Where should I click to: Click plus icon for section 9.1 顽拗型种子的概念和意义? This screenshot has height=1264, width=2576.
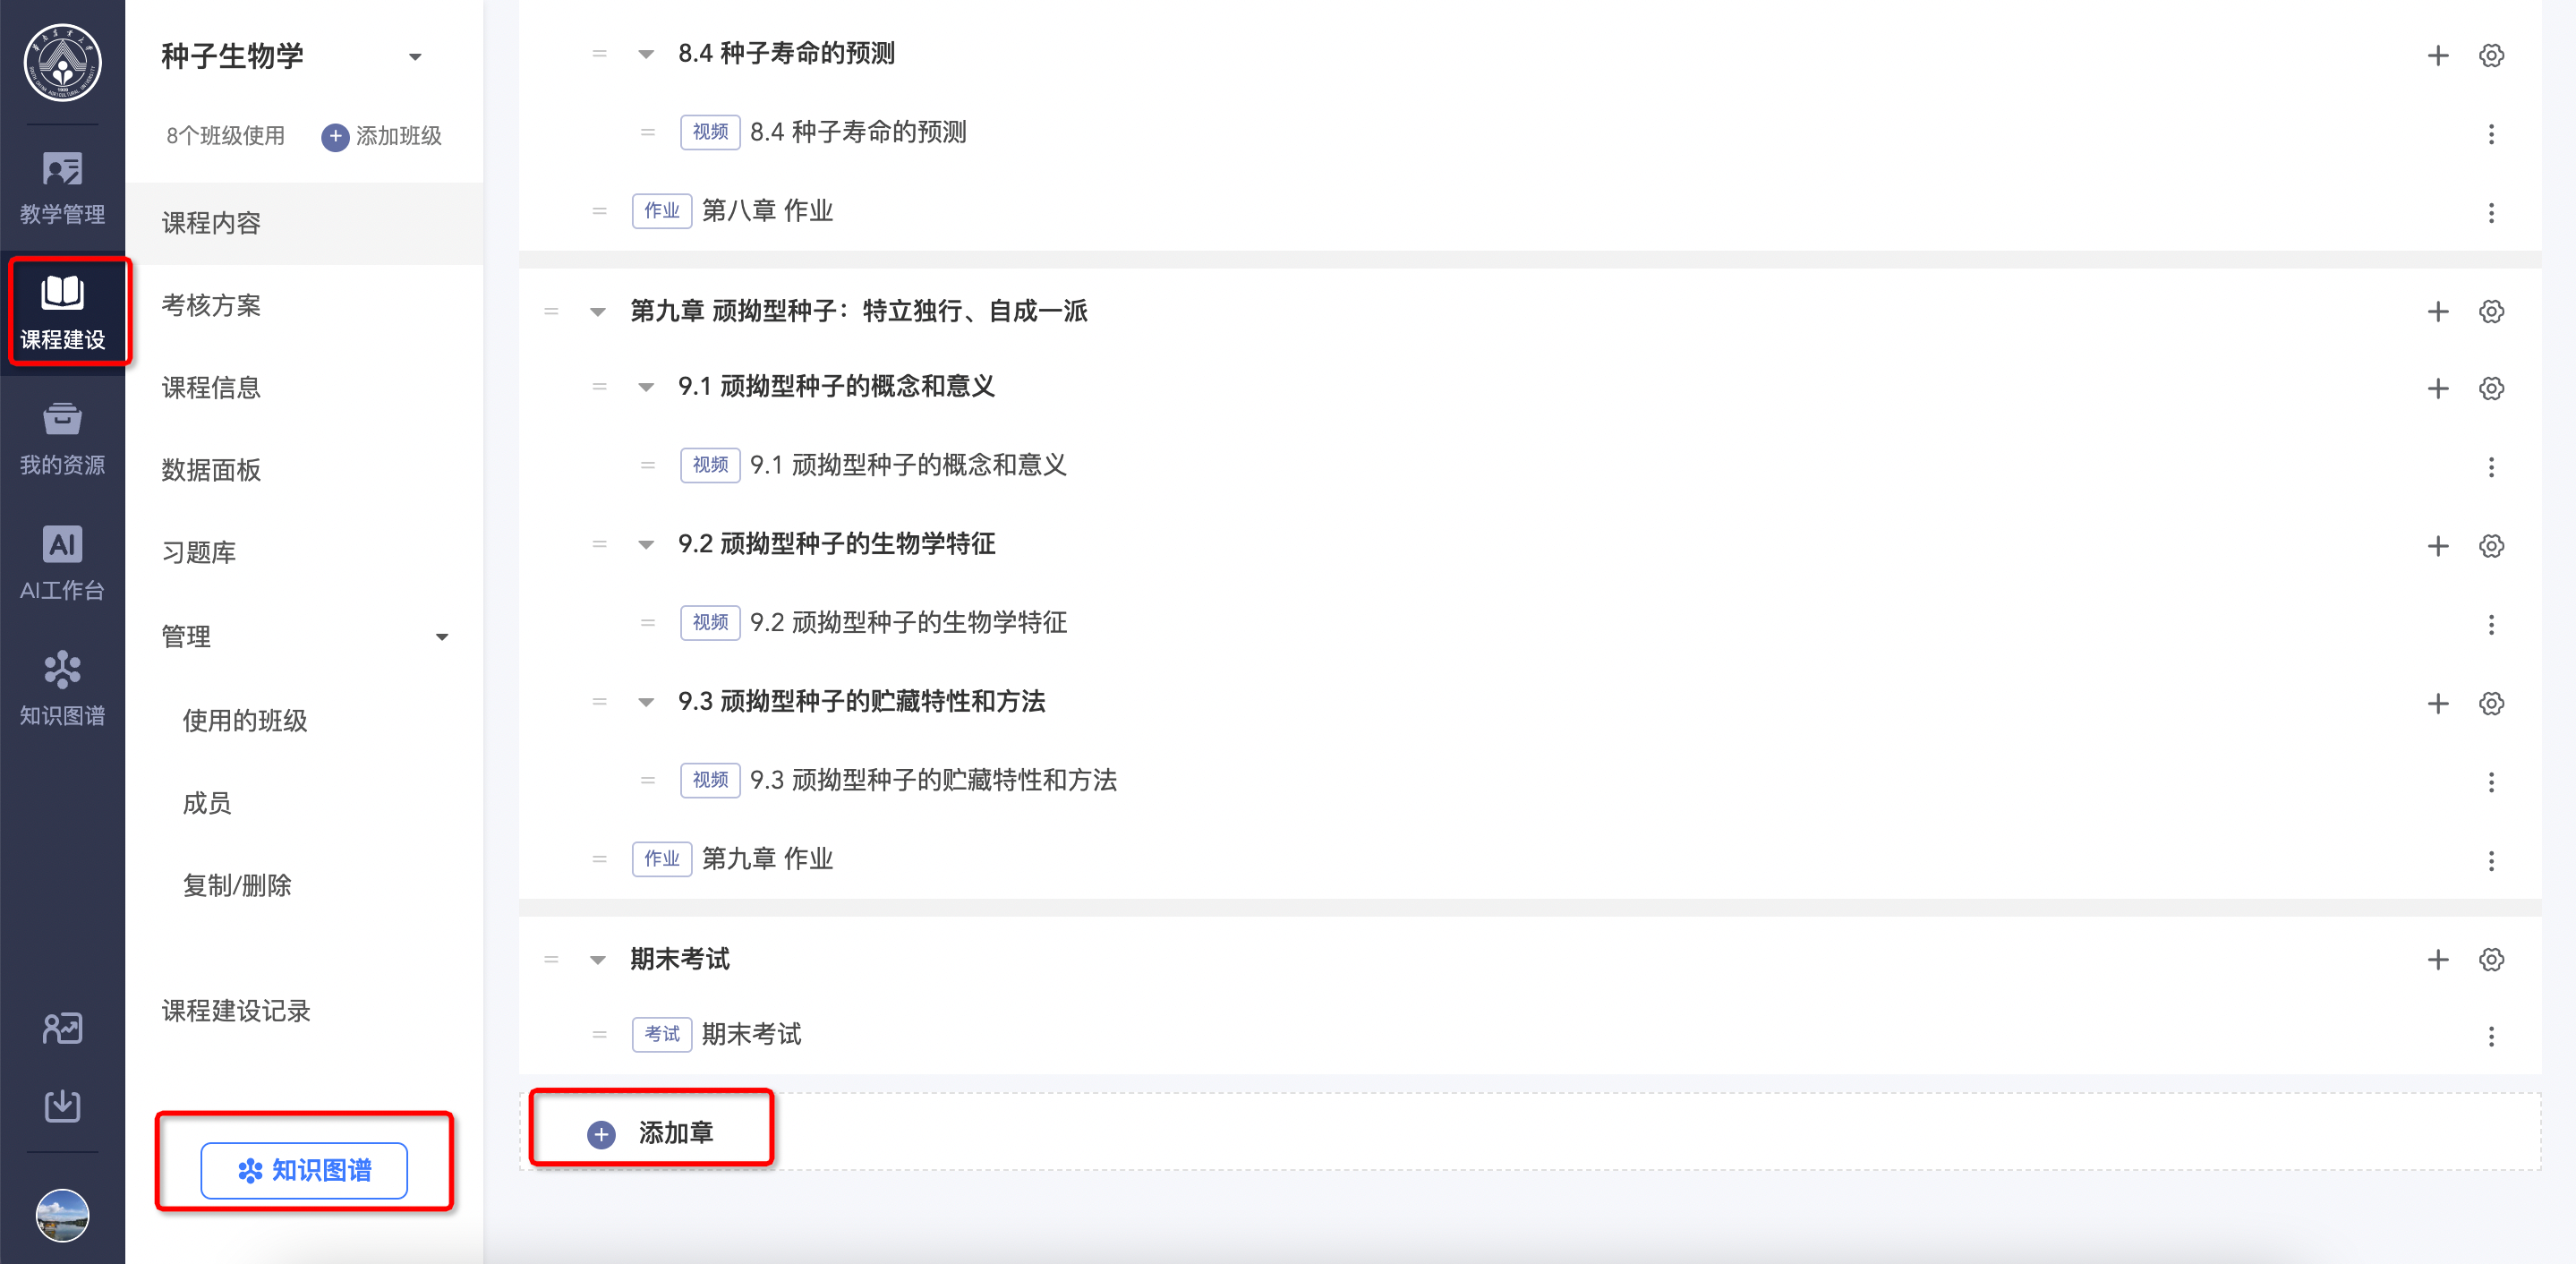coord(2437,388)
